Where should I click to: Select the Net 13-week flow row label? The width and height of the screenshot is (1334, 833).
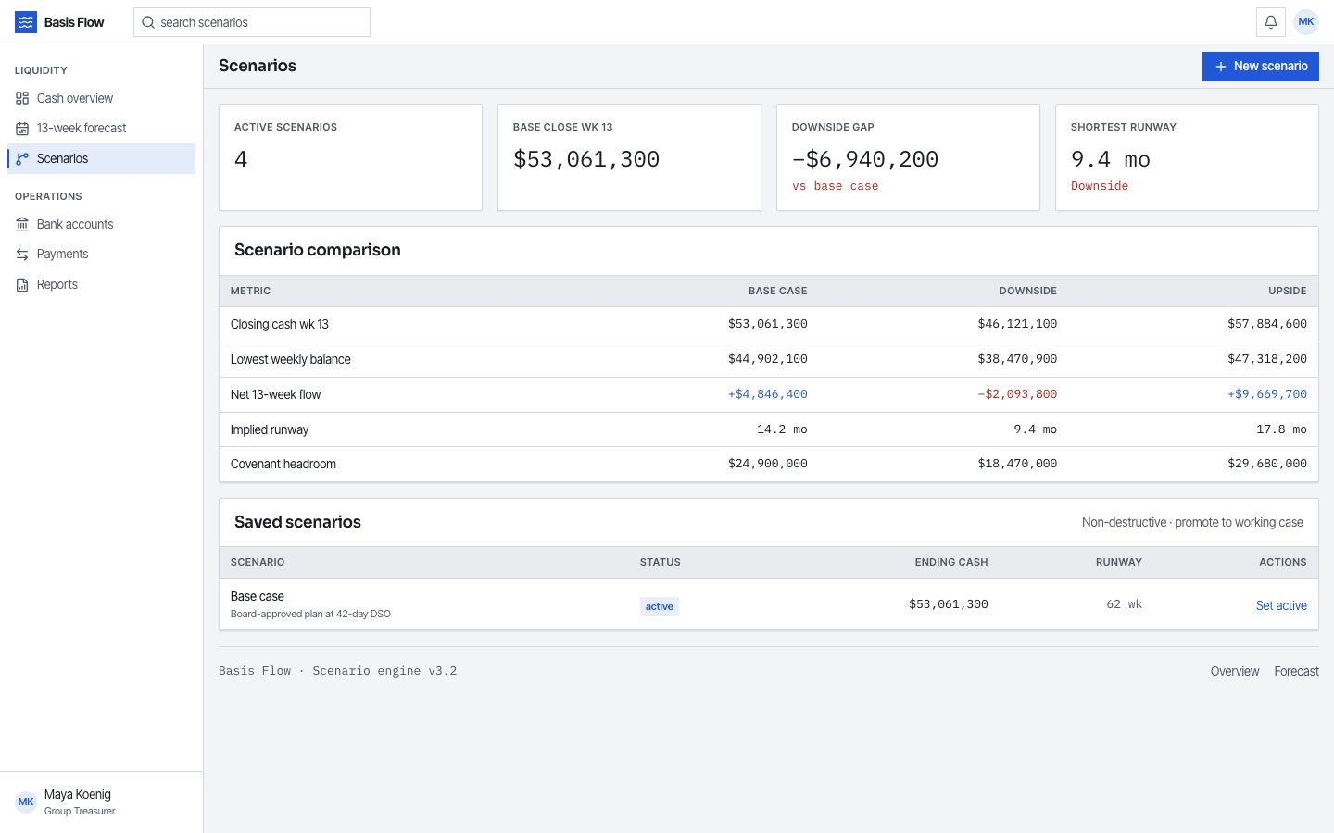click(276, 394)
